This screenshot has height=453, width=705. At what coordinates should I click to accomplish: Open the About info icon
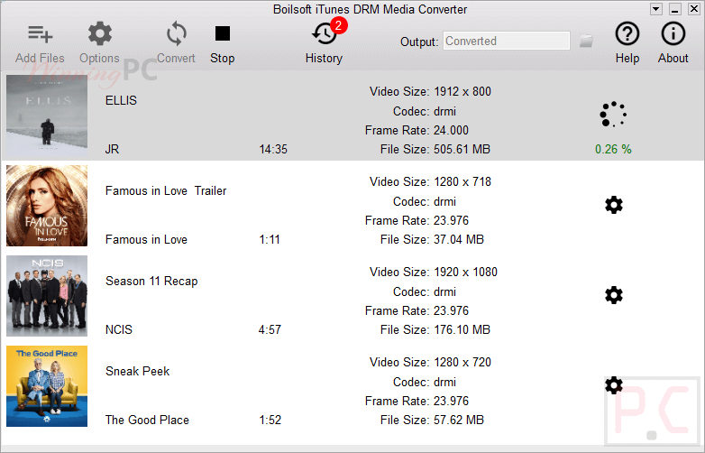(673, 33)
